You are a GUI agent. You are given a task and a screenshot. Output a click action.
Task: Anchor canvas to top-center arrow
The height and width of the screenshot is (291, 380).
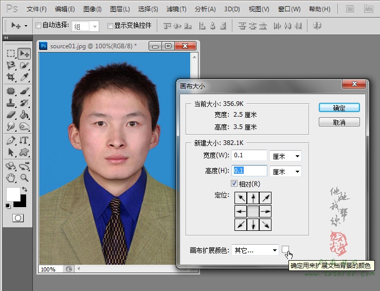(253, 198)
